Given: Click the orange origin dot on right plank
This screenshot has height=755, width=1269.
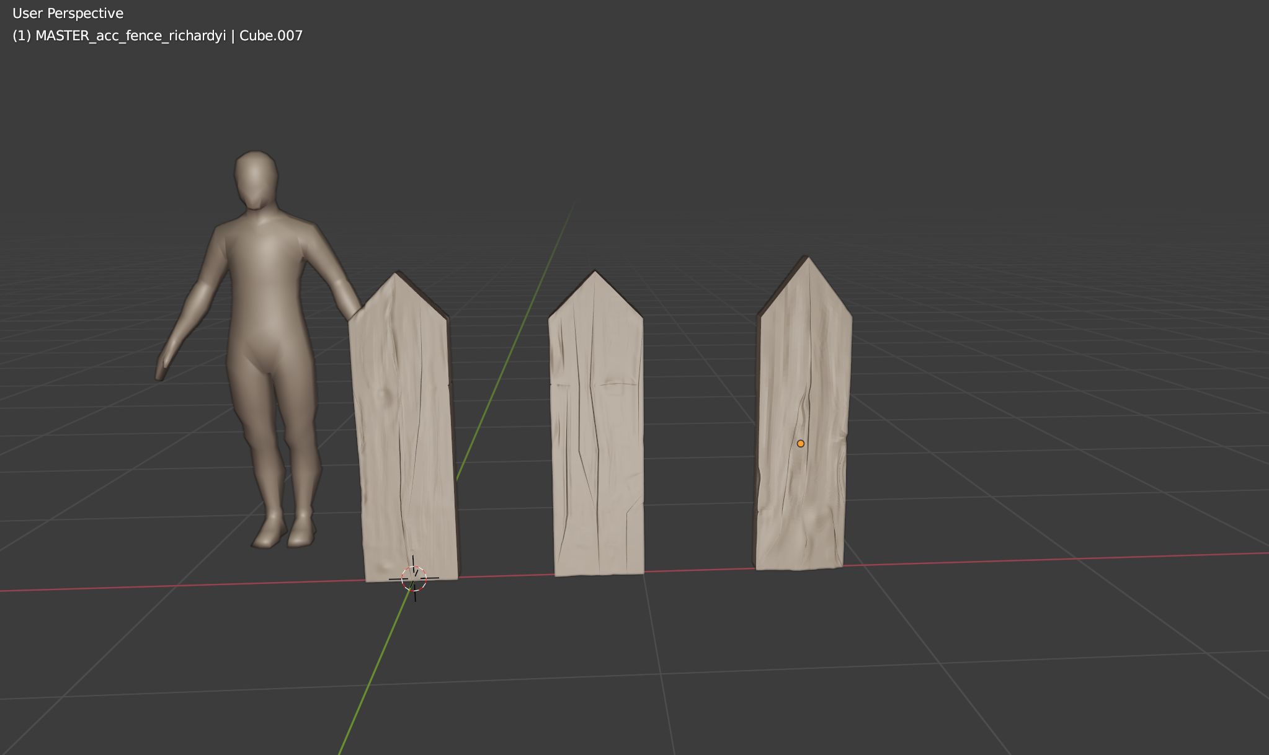Looking at the screenshot, I should point(800,443).
